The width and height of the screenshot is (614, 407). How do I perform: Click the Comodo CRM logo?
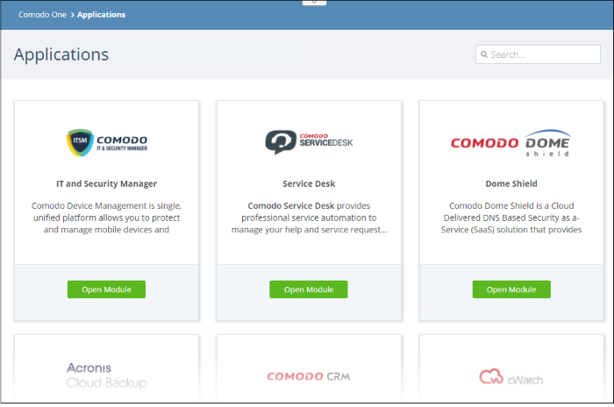click(x=309, y=376)
